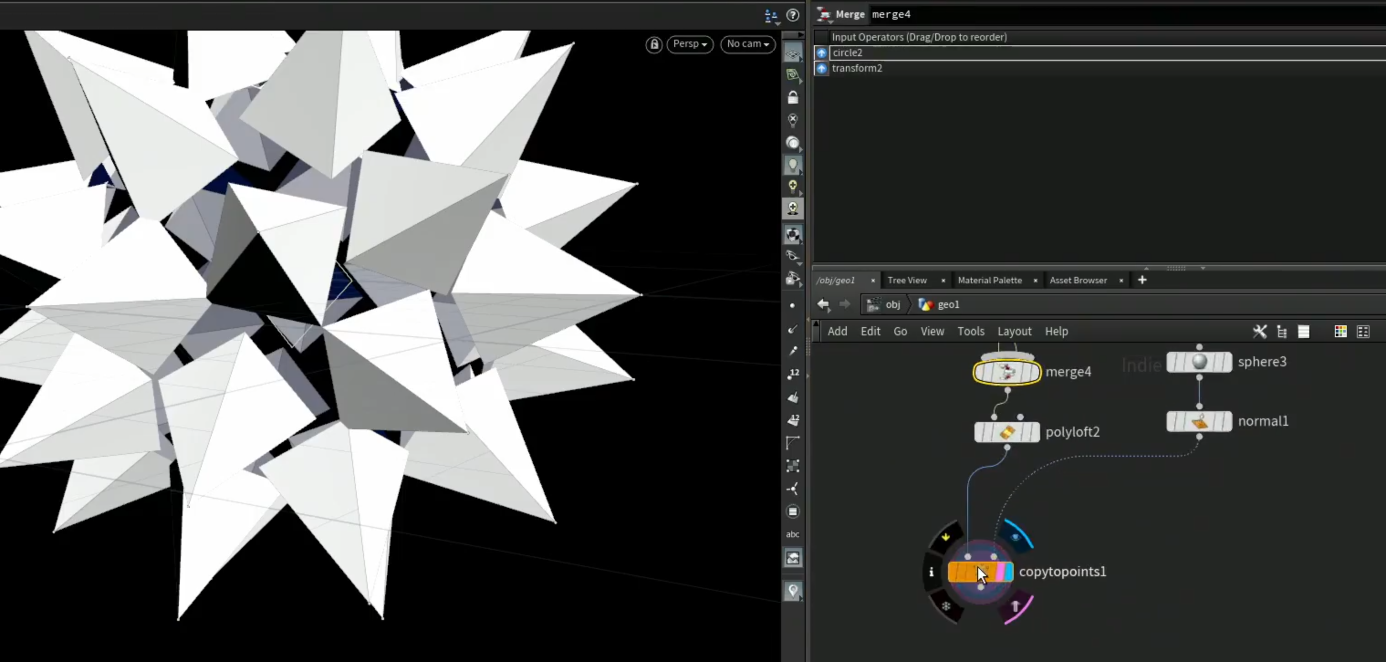Open the Layout menu in network editor
The image size is (1386, 662).
click(x=1014, y=332)
